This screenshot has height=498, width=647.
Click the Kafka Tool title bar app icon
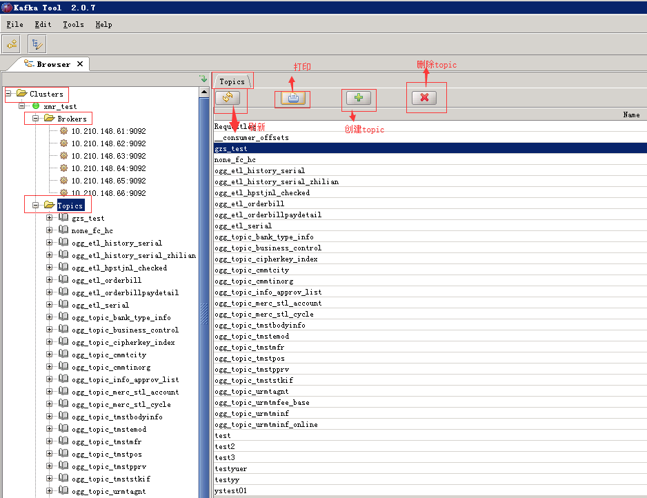tap(7, 8)
